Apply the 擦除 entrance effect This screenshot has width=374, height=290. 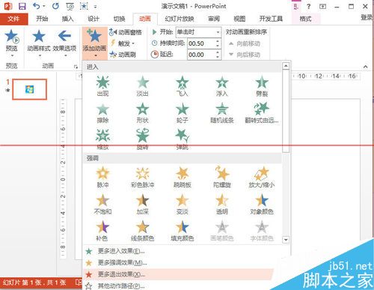[102, 113]
